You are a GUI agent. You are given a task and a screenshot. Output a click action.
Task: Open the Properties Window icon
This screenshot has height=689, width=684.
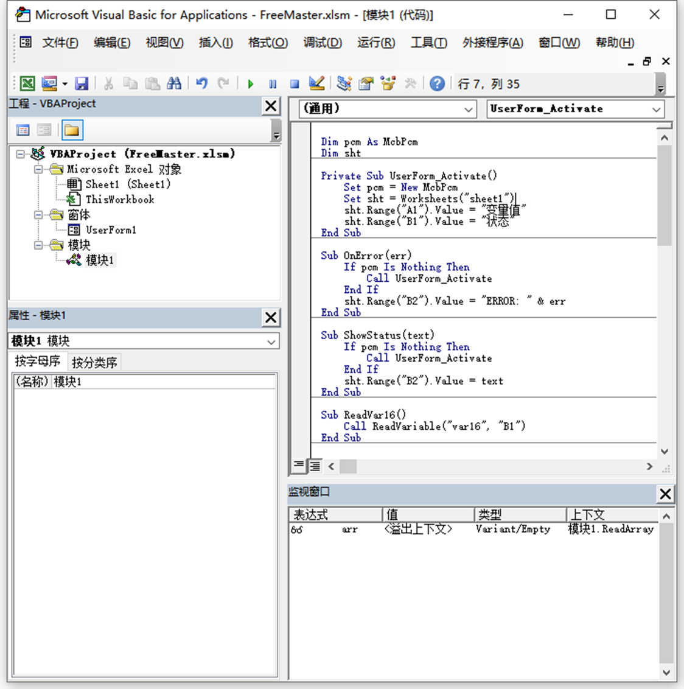point(366,83)
